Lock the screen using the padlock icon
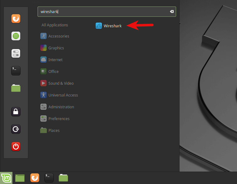The height and width of the screenshot is (184, 237). point(16,111)
